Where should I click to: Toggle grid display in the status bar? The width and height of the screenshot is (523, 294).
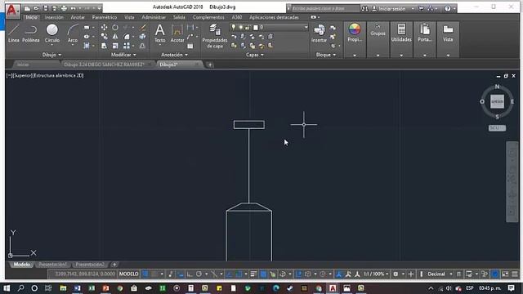(x=145, y=274)
